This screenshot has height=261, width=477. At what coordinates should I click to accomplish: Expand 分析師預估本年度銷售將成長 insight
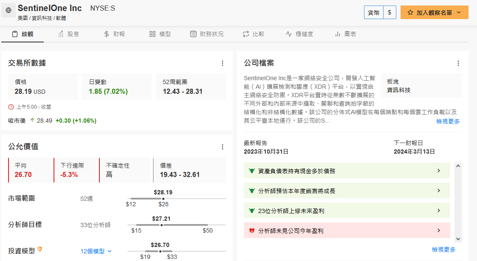347,191
